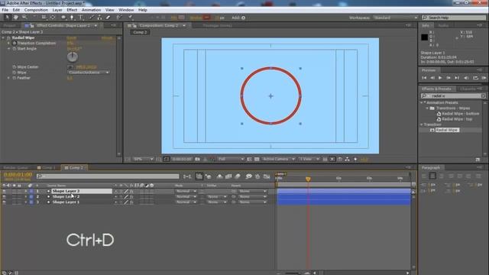This screenshot has height=275, width=489.
Task: Open the Mode dropdown for Shape Layer 1
Action: [186, 202]
